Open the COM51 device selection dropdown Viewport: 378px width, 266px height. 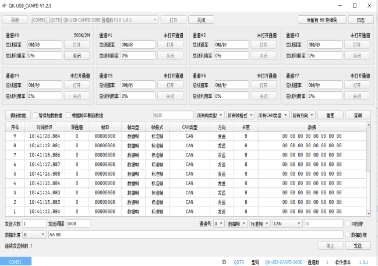[x=94, y=20]
